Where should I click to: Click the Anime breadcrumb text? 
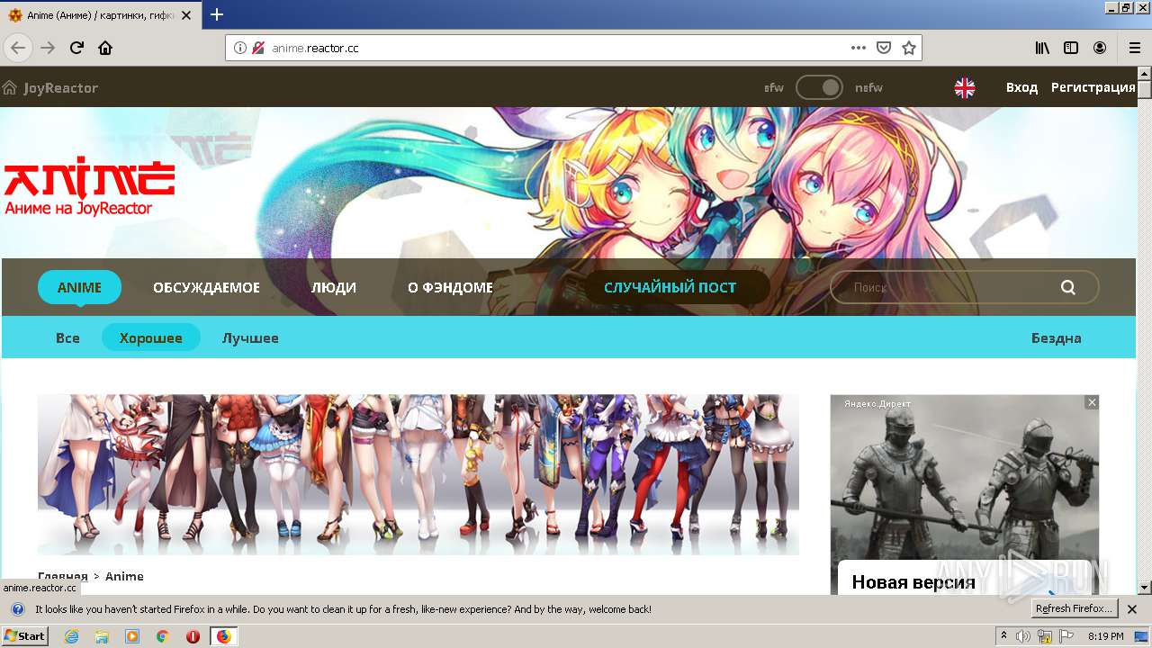click(124, 576)
